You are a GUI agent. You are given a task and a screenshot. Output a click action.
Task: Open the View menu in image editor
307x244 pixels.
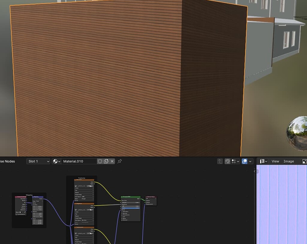click(x=275, y=161)
